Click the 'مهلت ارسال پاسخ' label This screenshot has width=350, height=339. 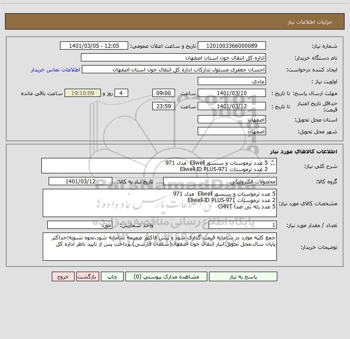tap(315, 93)
